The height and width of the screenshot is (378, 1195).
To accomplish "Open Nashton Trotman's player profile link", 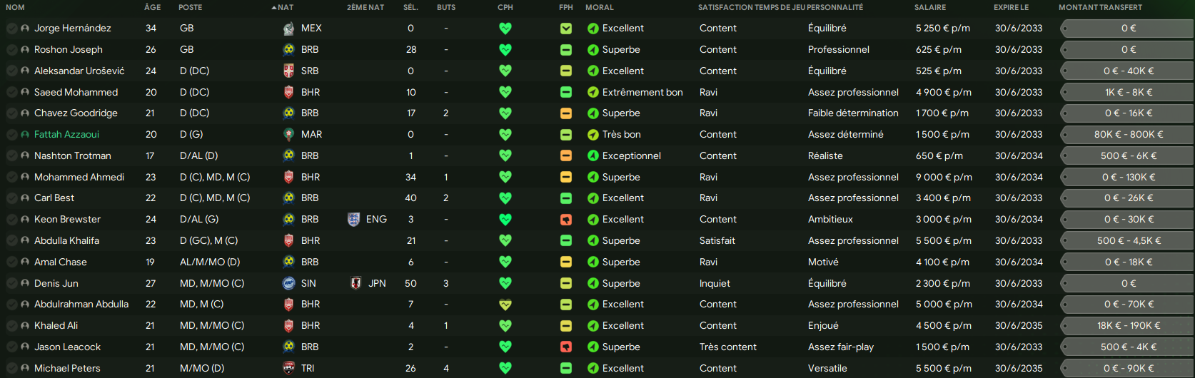I will 73,155.
